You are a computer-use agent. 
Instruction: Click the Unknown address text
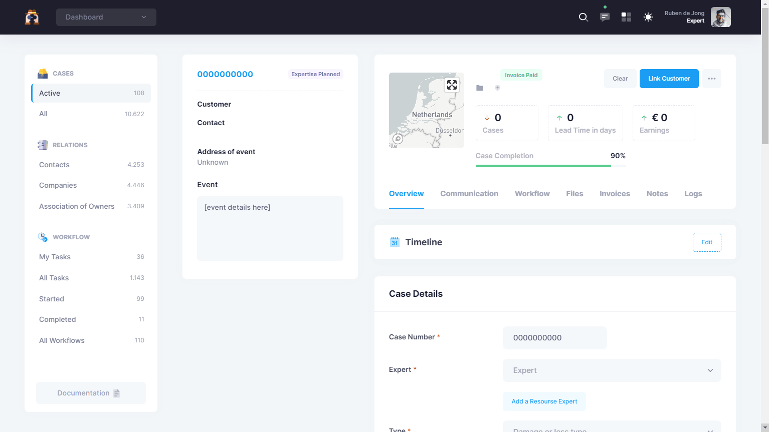click(213, 162)
